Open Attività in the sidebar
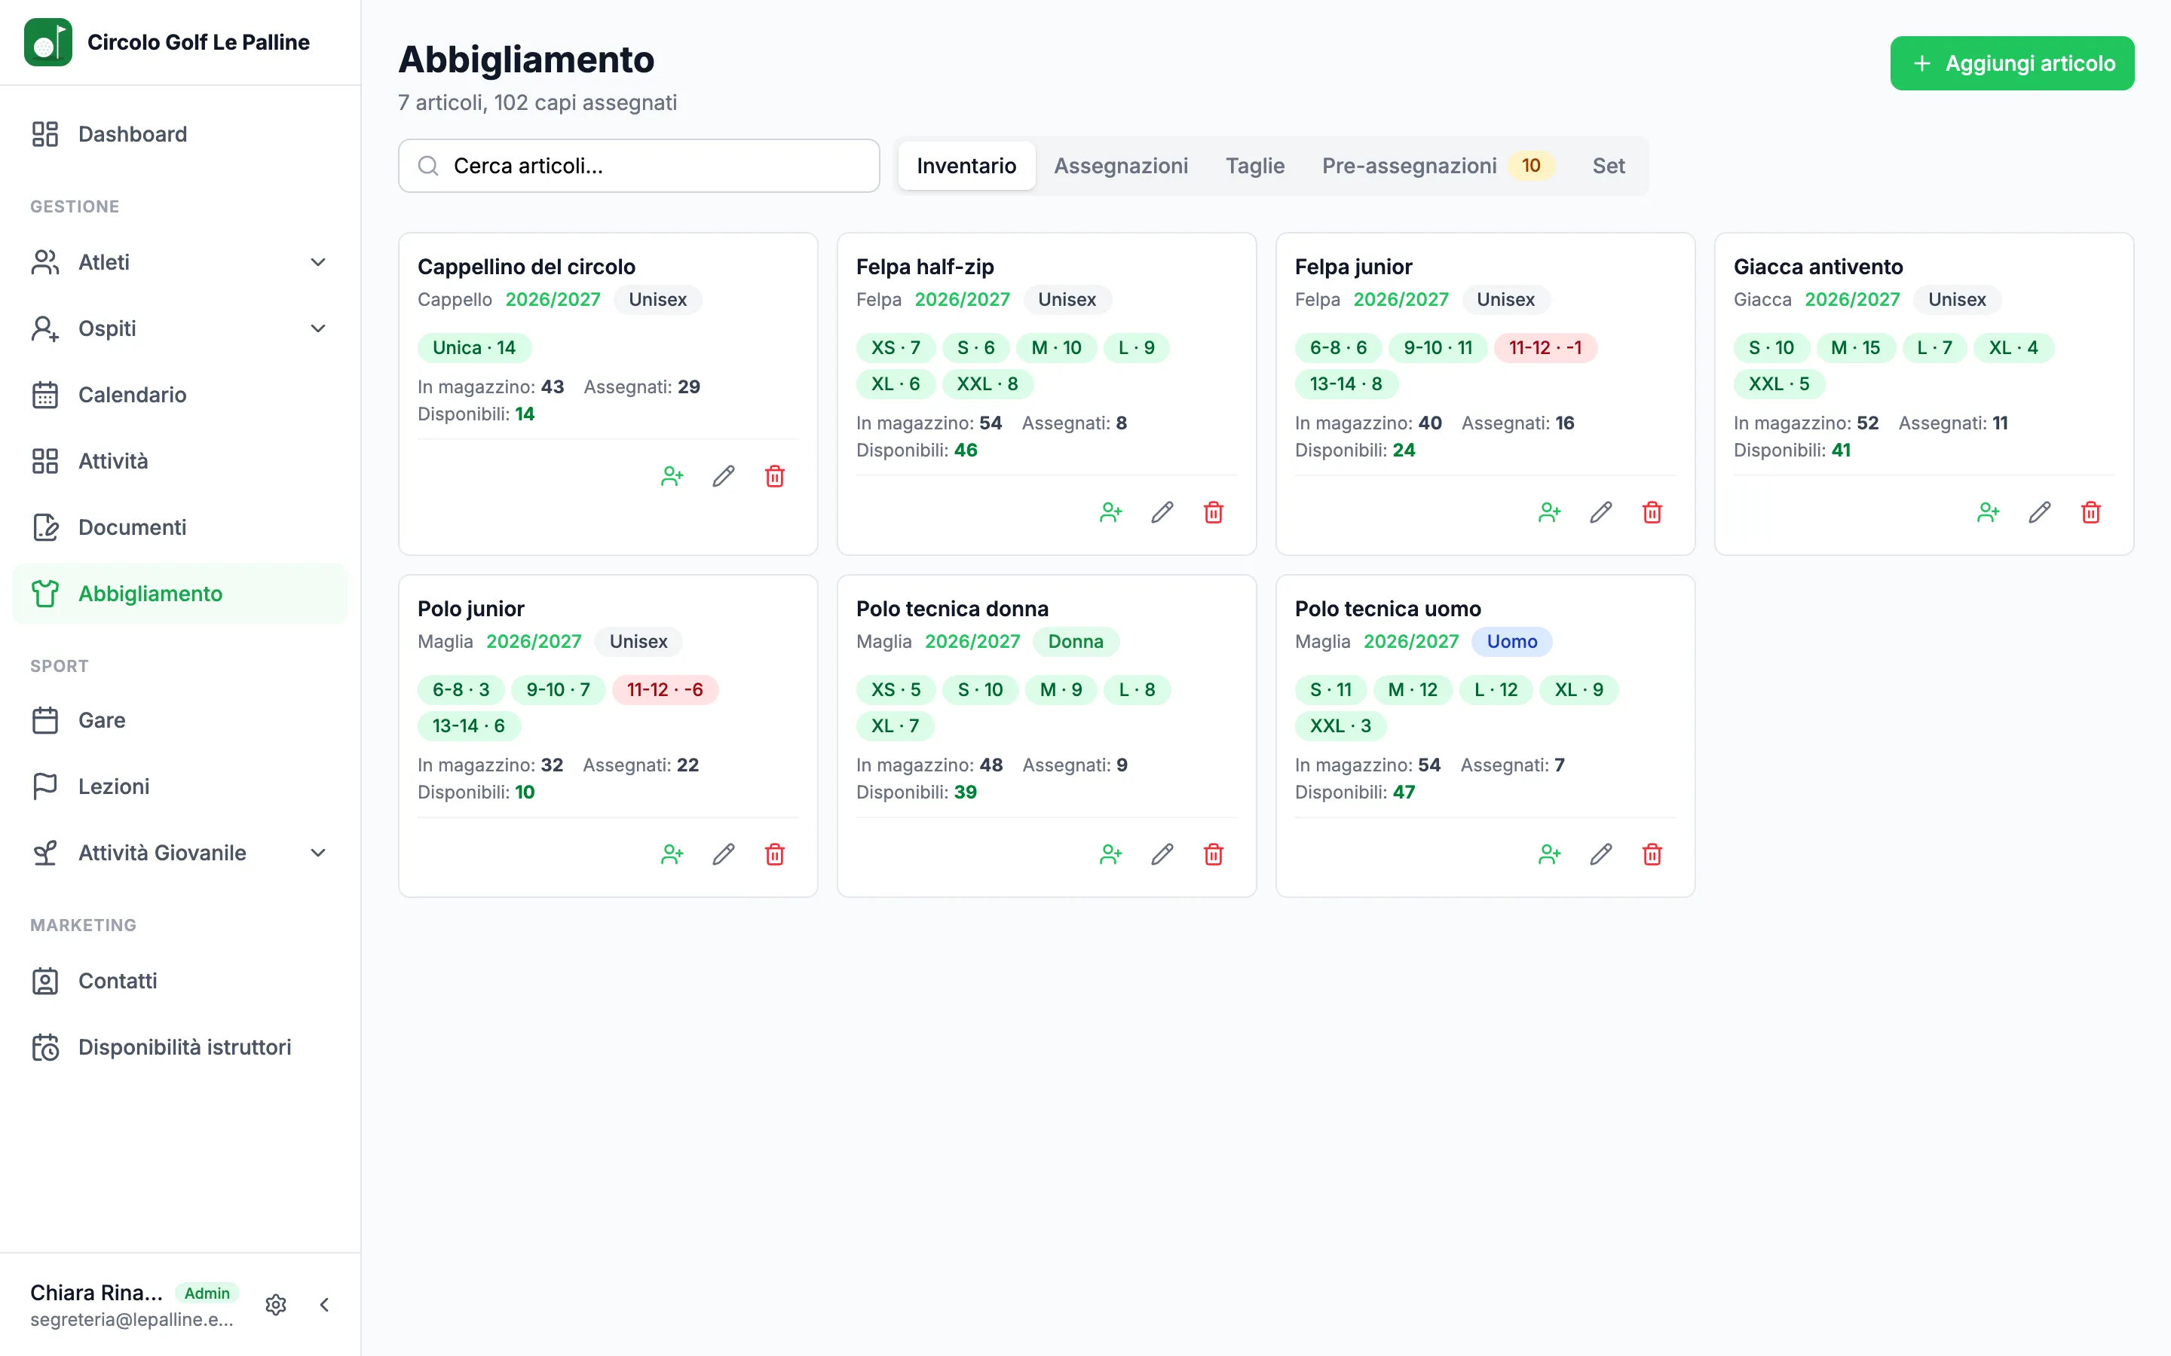This screenshot has height=1356, width=2171. tap(180, 461)
